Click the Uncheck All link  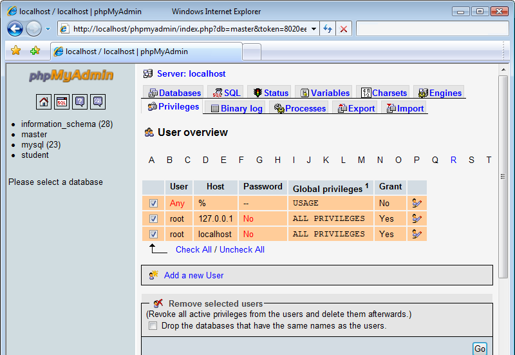pyautogui.click(x=242, y=249)
